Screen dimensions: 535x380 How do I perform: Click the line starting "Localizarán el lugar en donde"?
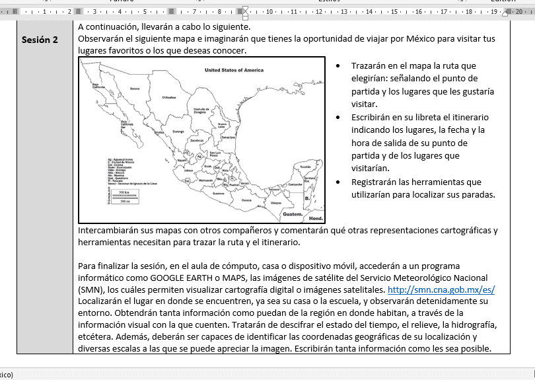coord(283,301)
